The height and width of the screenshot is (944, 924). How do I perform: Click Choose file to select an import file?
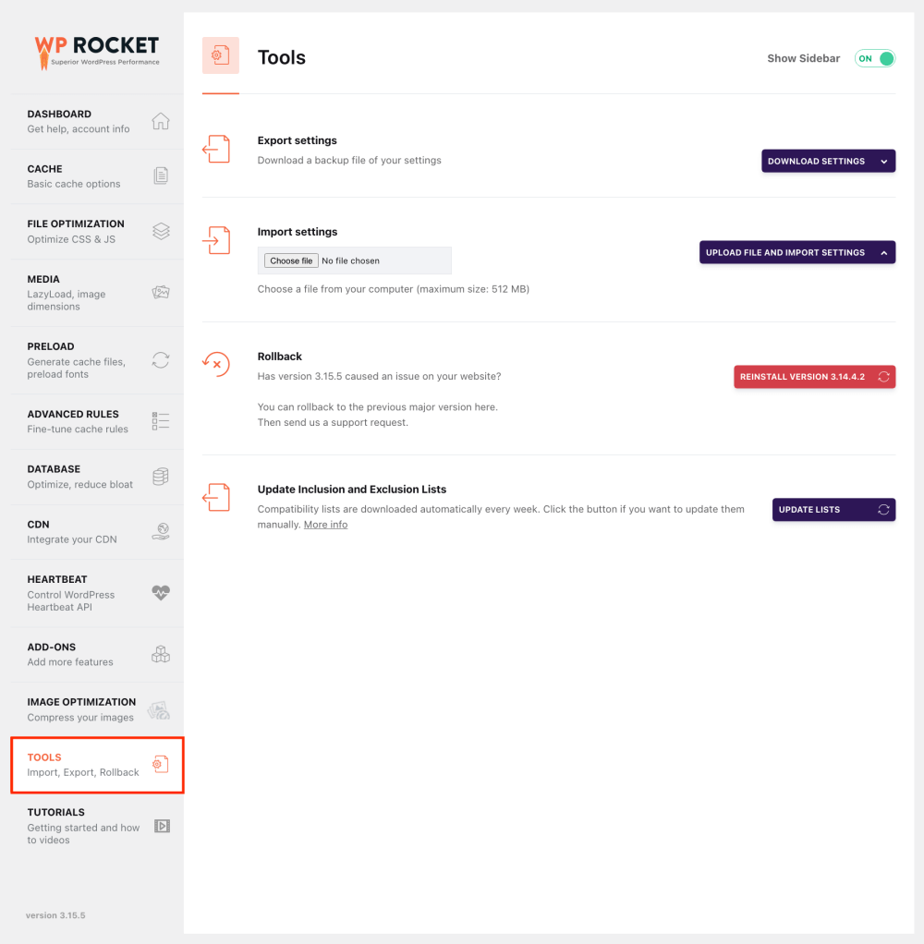(x=290, y=260)
